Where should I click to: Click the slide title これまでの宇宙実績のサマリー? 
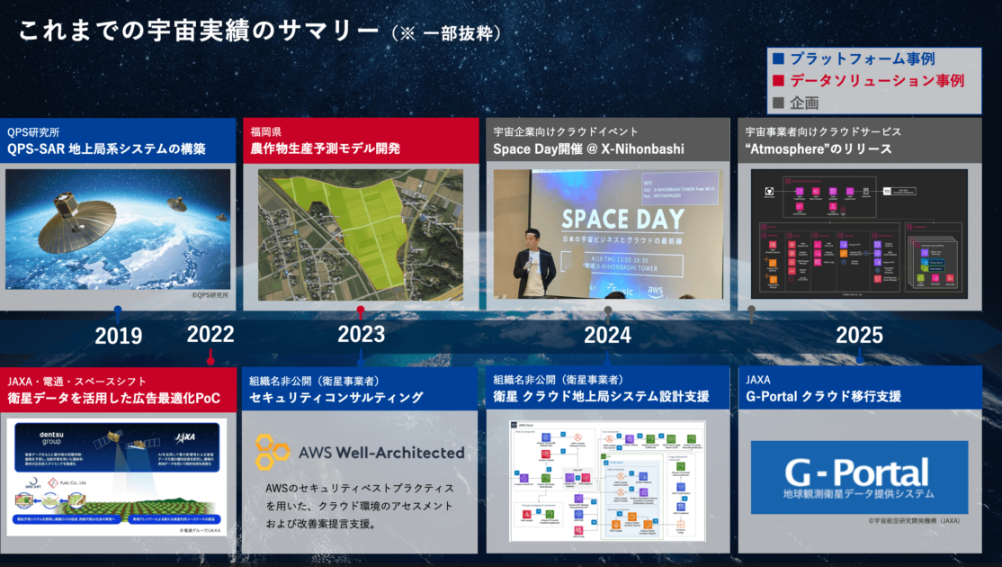click(x=199, y=30)
